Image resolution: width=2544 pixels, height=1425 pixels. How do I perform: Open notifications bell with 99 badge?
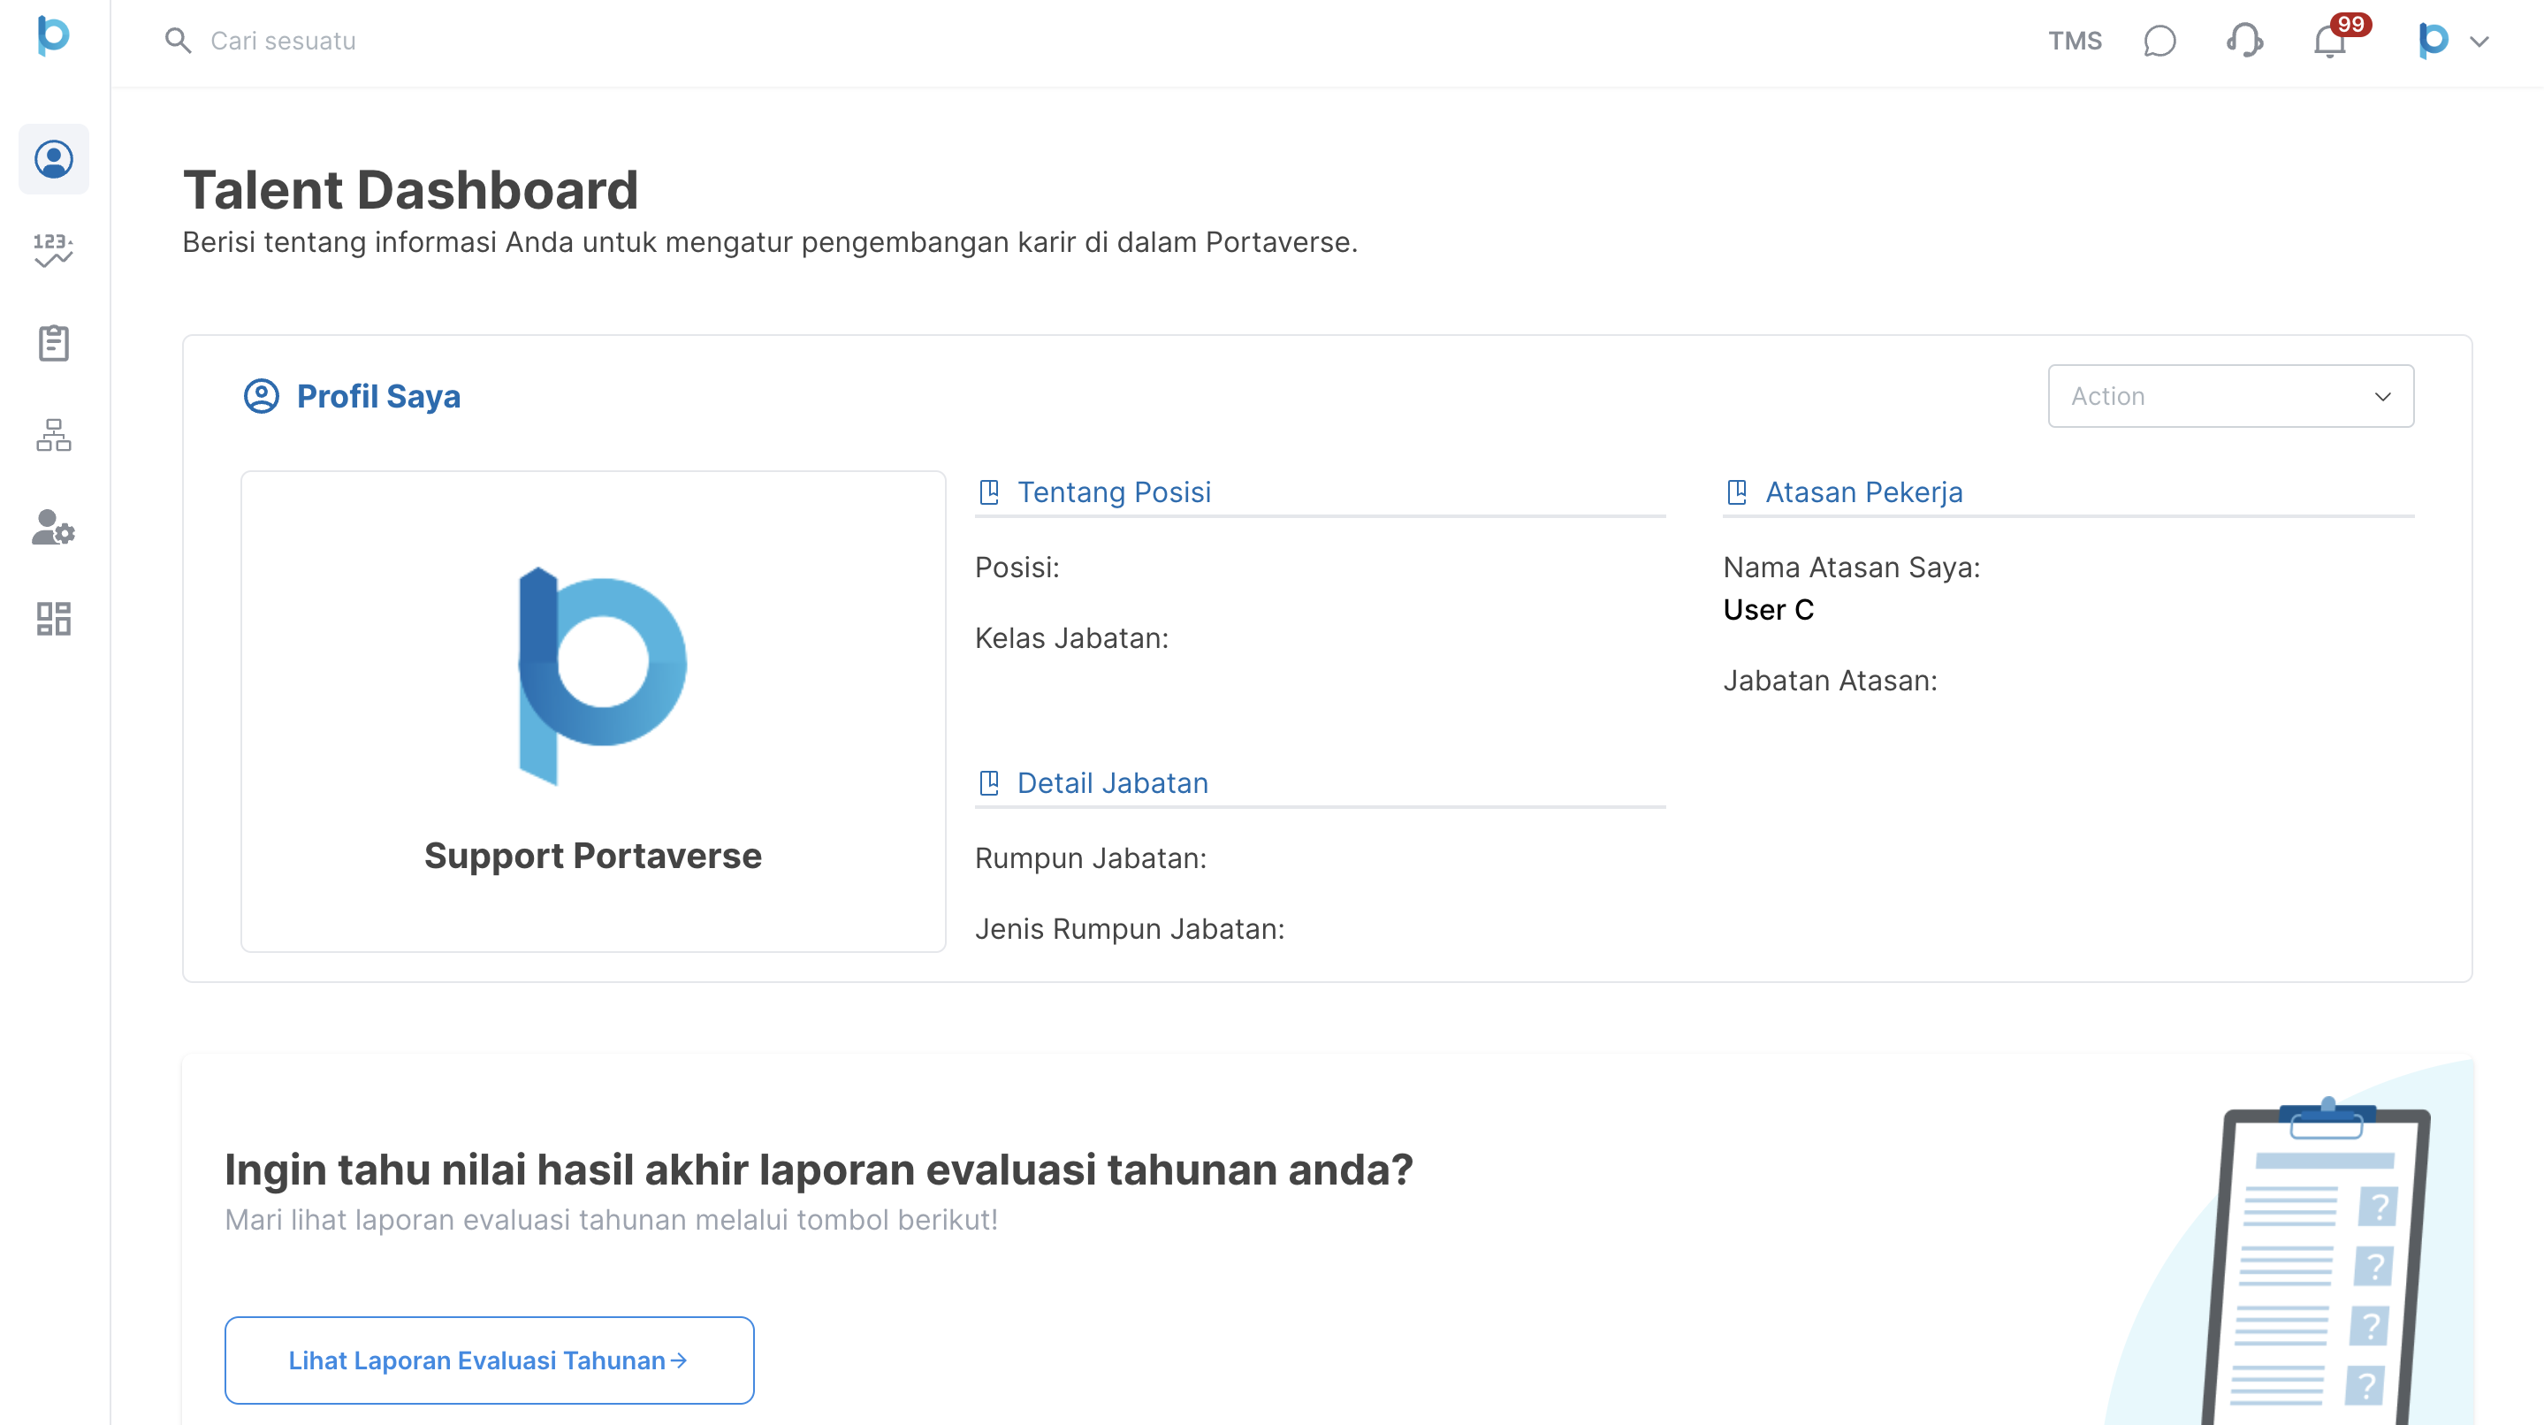coord(2331,42)
